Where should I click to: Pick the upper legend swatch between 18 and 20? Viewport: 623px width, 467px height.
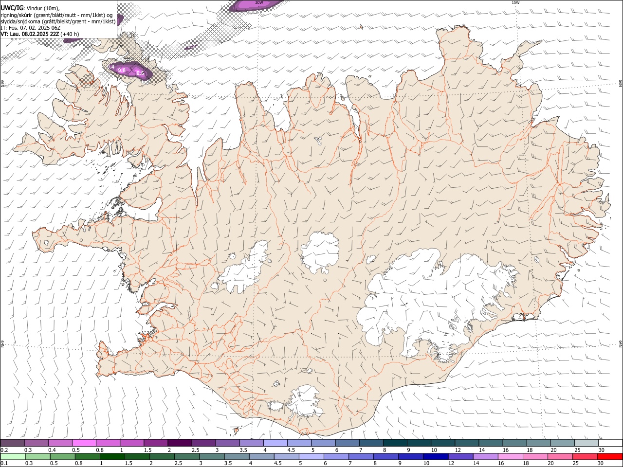click(539, 443)
